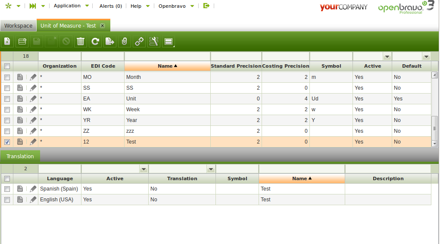Expand the Translation column filter dropdown
The height and width of the screenshot is (244, 440).
tap(211, 169)
